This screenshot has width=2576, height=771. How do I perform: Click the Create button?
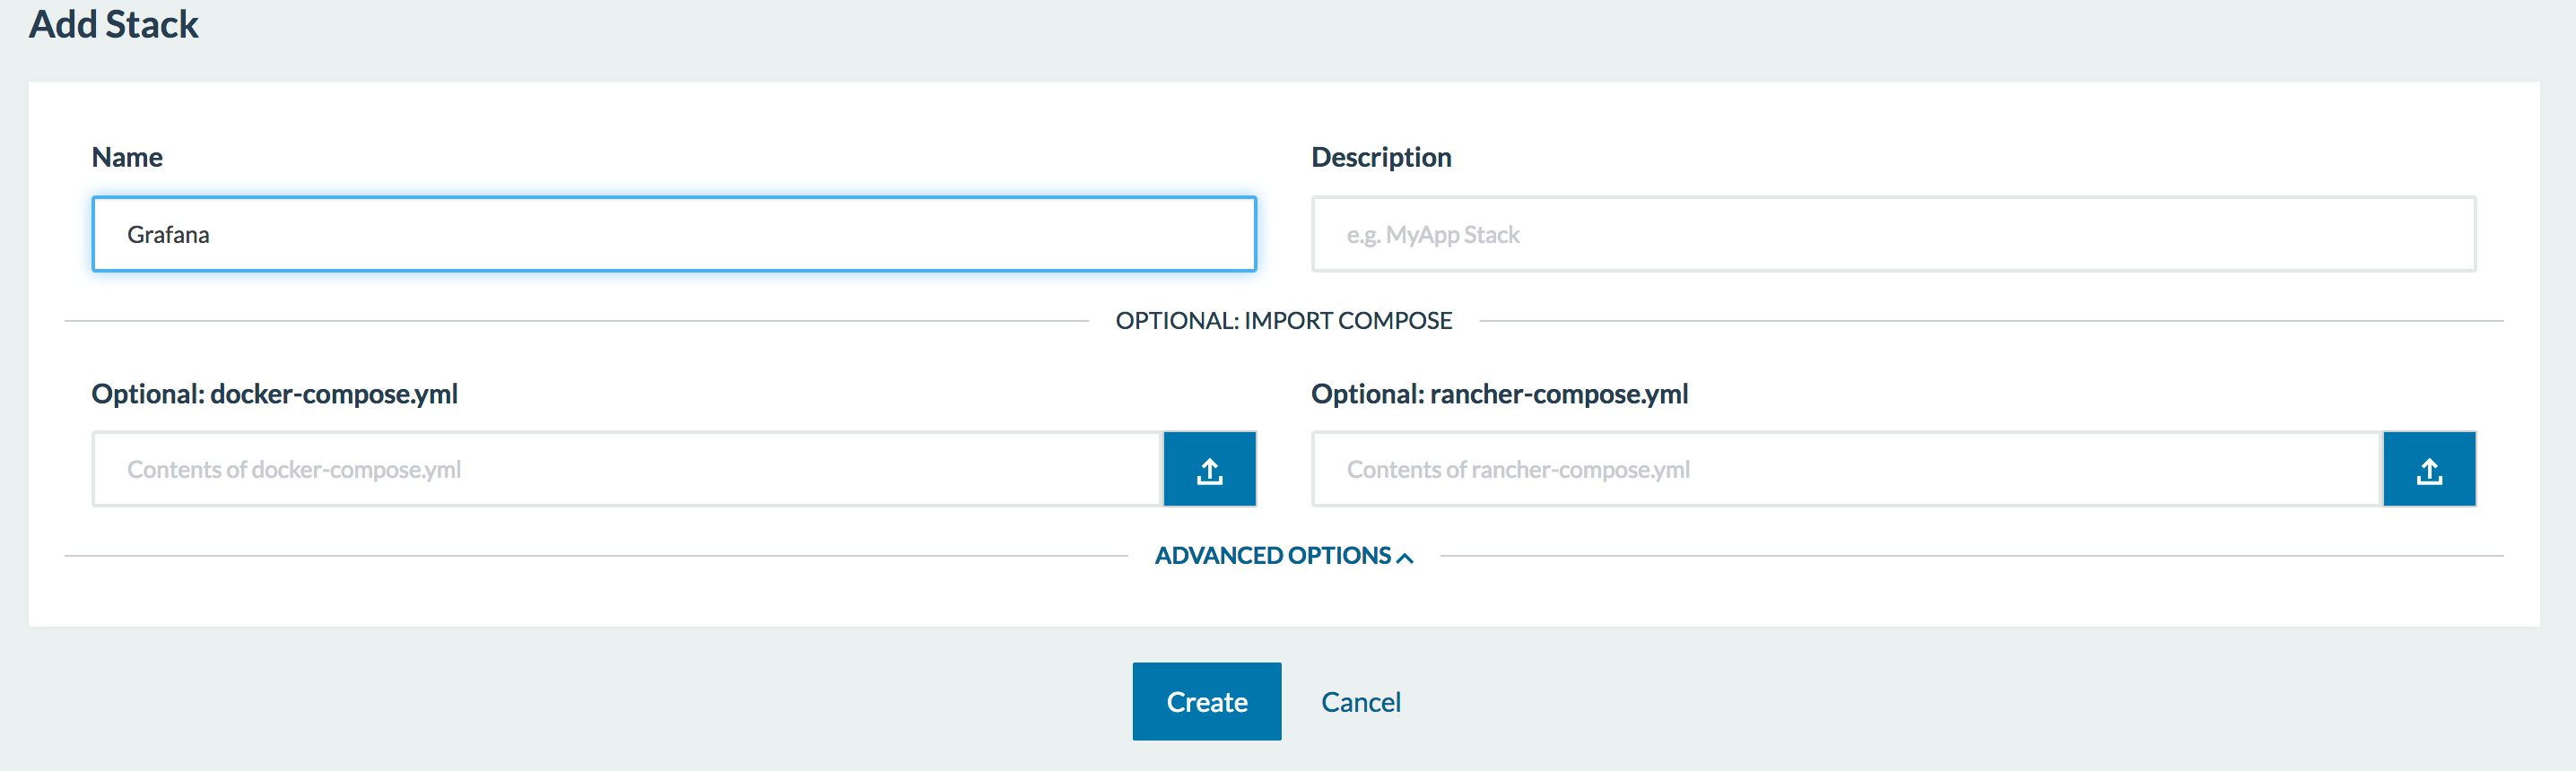(x=1206, y=701)
